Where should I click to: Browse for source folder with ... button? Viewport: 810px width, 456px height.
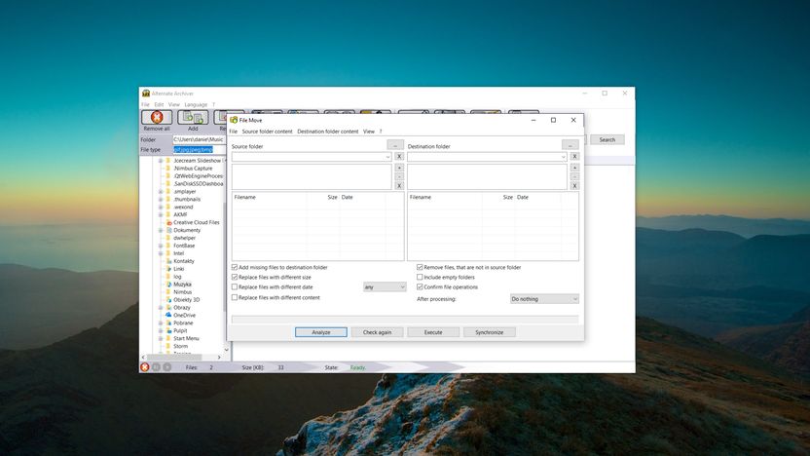[x=395, y=145]
